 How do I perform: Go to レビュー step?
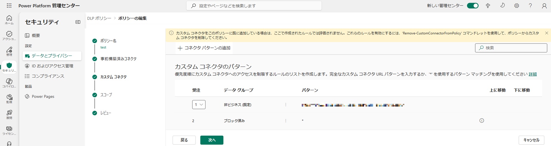click(106, 113)
